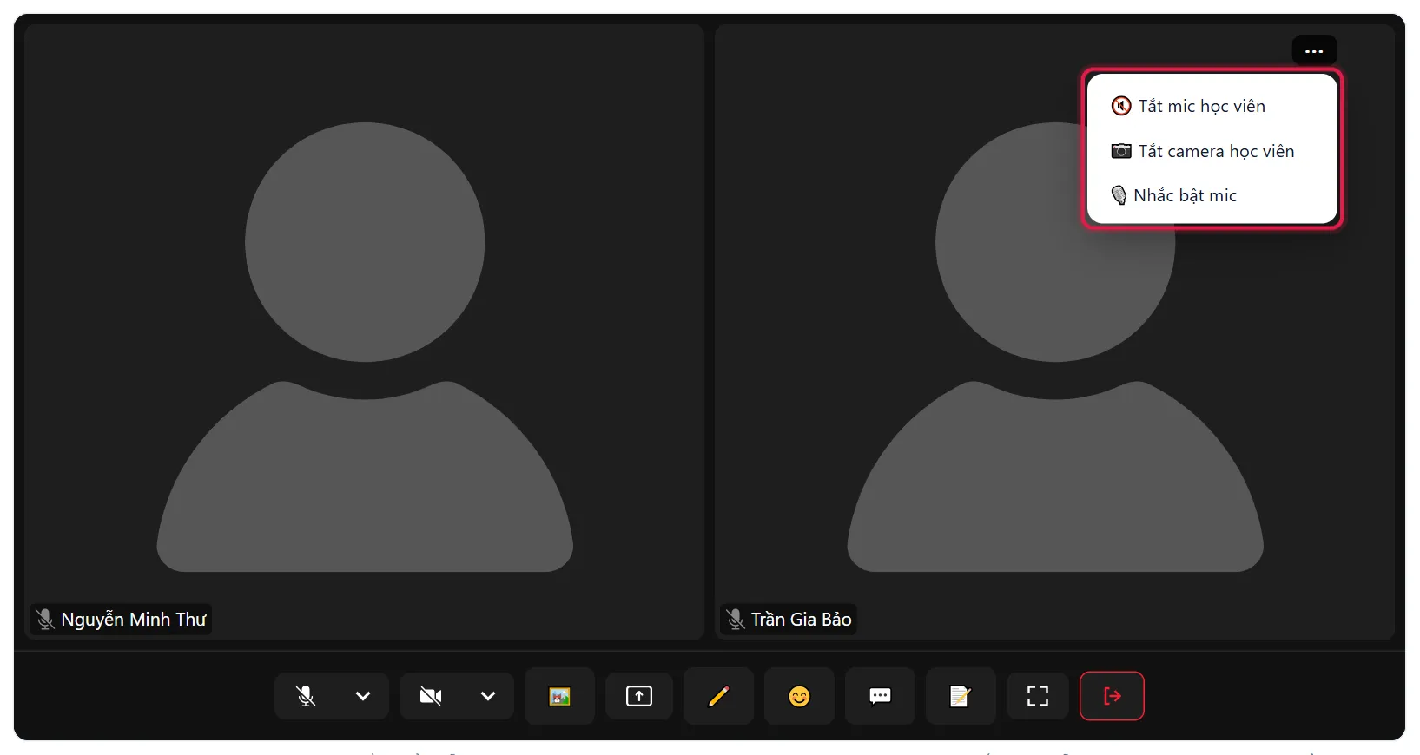Click the name label 'Trần Gia Bảo'
This screenshot has width=1420, height=755.
point(801,620)
